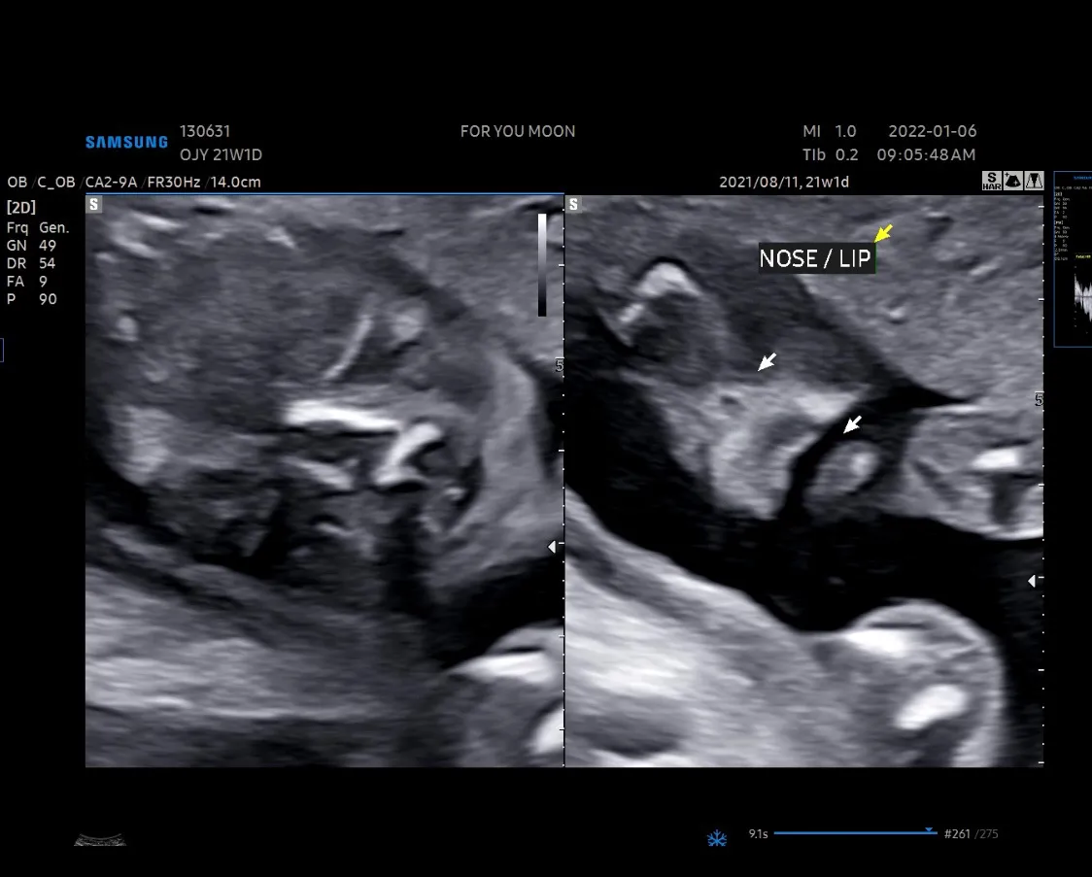Click the S marker on right image
The image size is (1092, 877).
pos(573,204)
